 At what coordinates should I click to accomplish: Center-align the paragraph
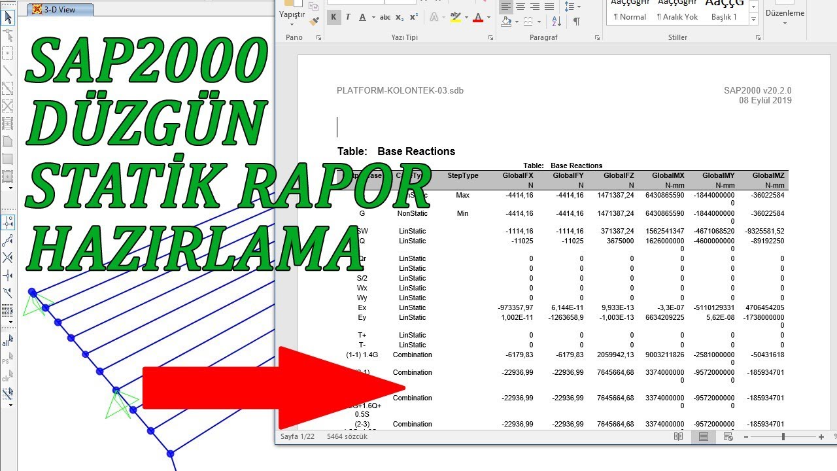[521, 6]
